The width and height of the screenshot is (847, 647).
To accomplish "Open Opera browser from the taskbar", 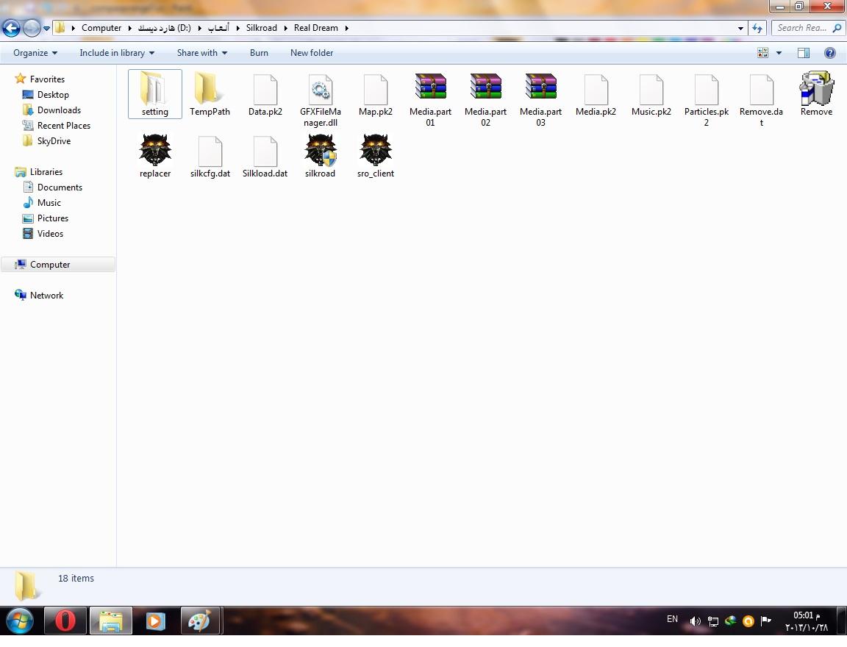I will (x=65, y=621).
